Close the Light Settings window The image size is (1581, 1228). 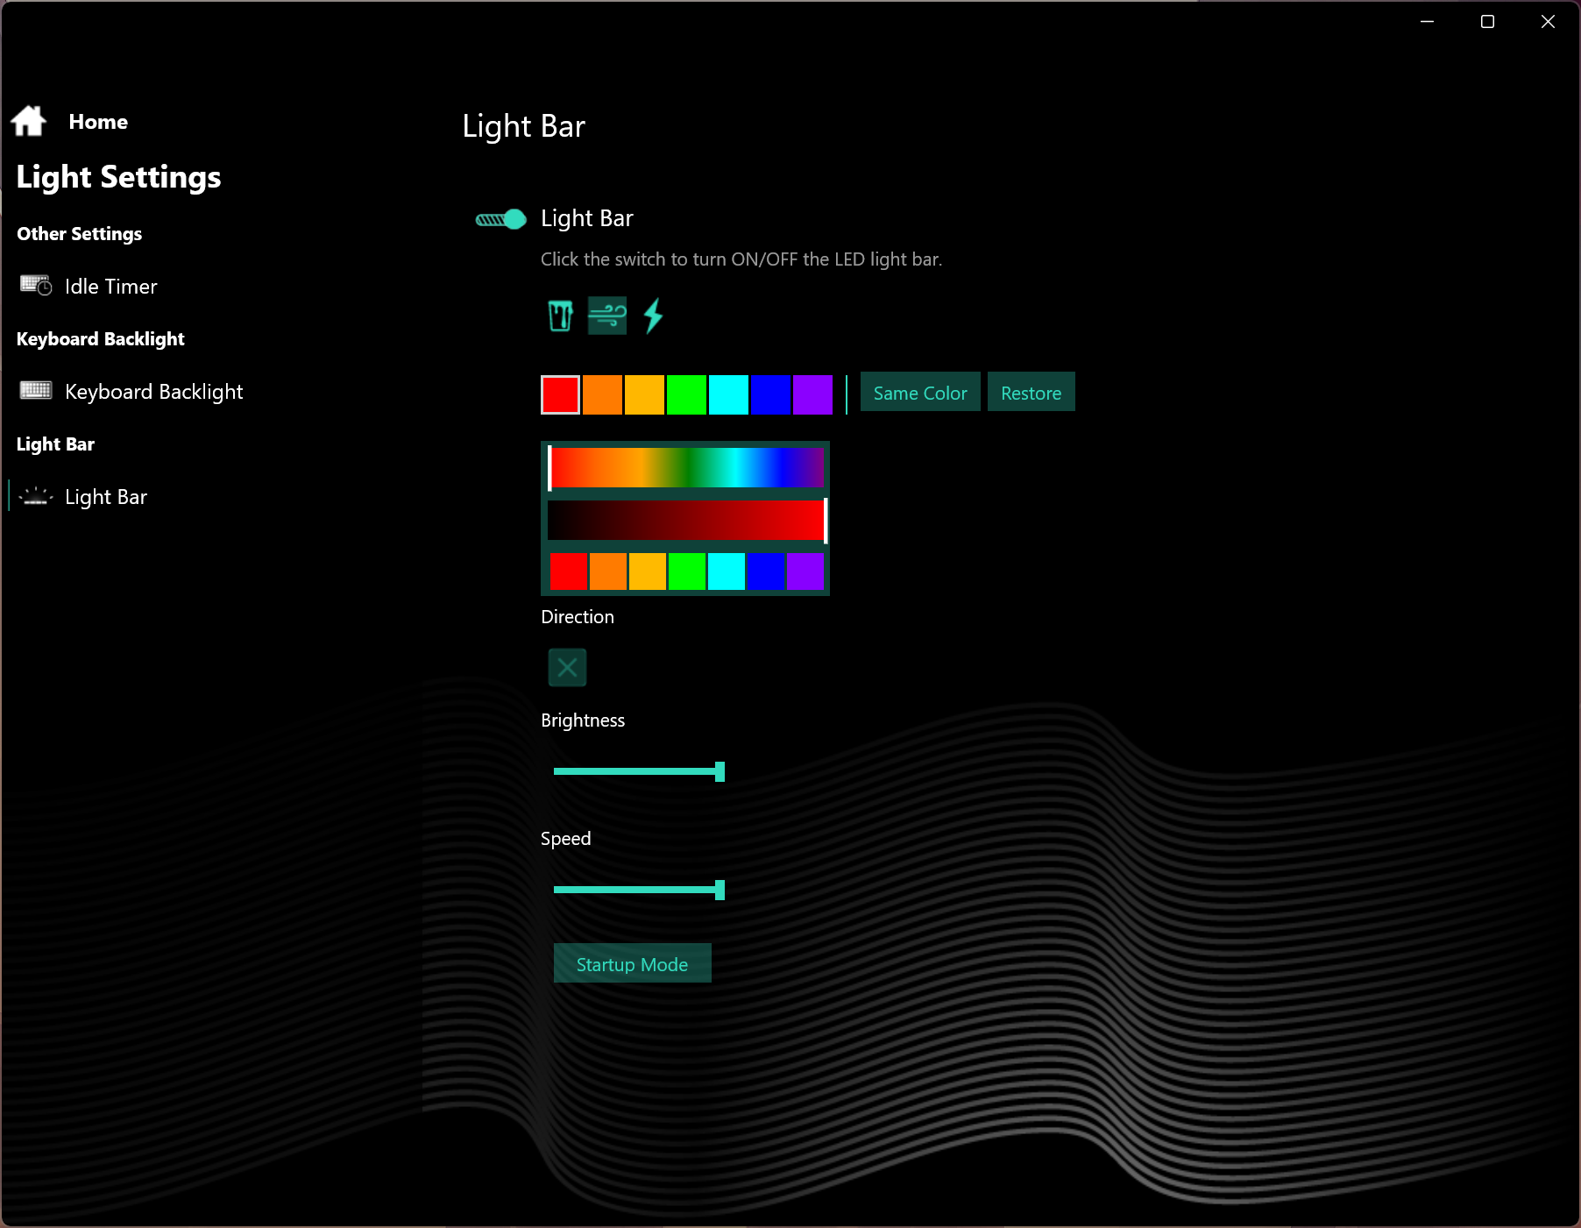pyautogui.click(x=1549, y=22)
